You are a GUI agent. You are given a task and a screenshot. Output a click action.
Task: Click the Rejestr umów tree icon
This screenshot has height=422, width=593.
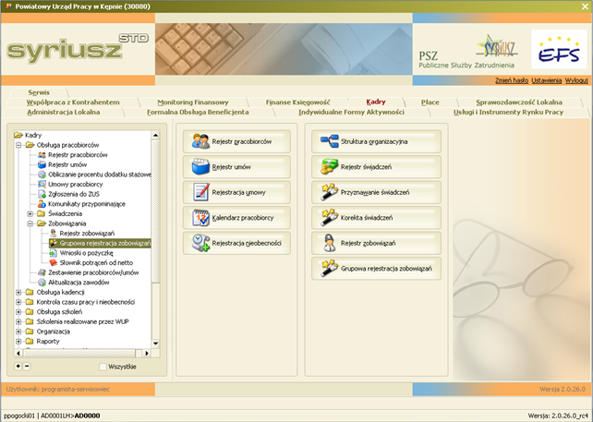42,164
